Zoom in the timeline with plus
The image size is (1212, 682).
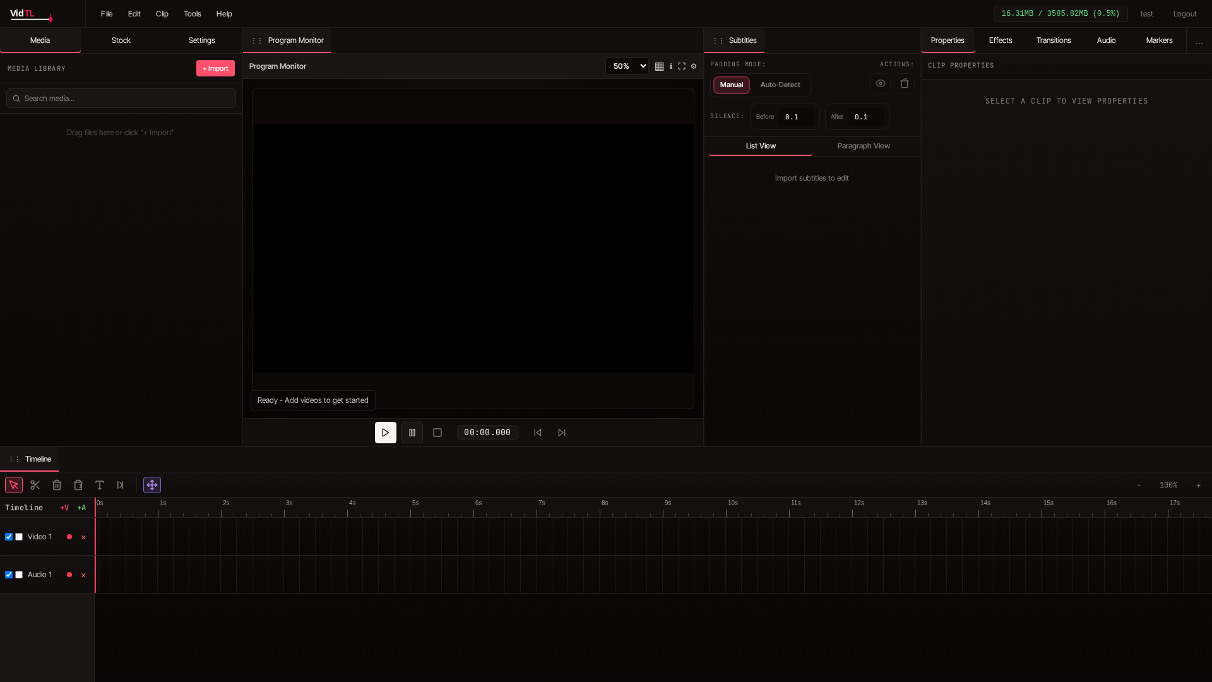tap(1198, 485)
